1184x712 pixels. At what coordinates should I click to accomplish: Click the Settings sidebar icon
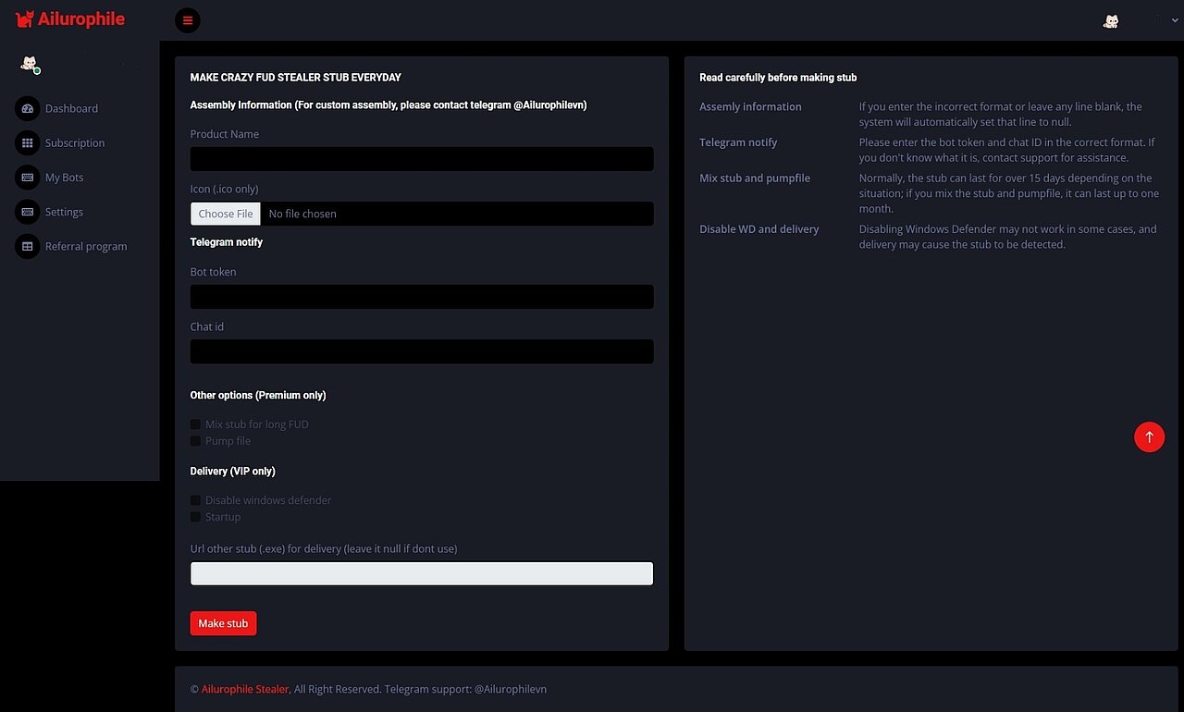pos(27,212)
